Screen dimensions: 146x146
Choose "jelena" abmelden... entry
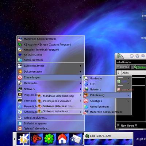(x=50, y=128)
